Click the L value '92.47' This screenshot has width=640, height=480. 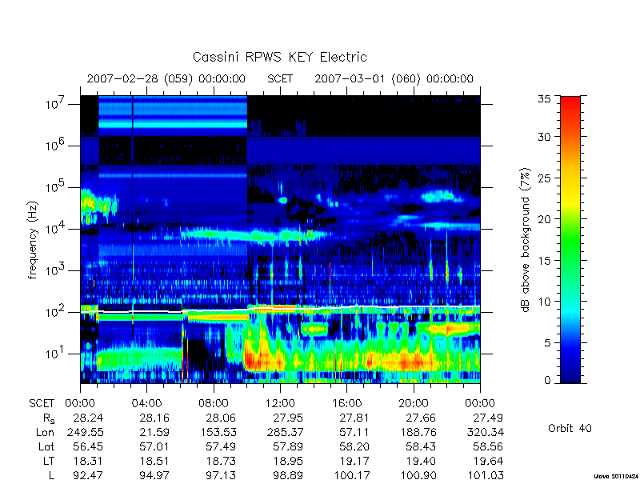[x=88, y=475]
